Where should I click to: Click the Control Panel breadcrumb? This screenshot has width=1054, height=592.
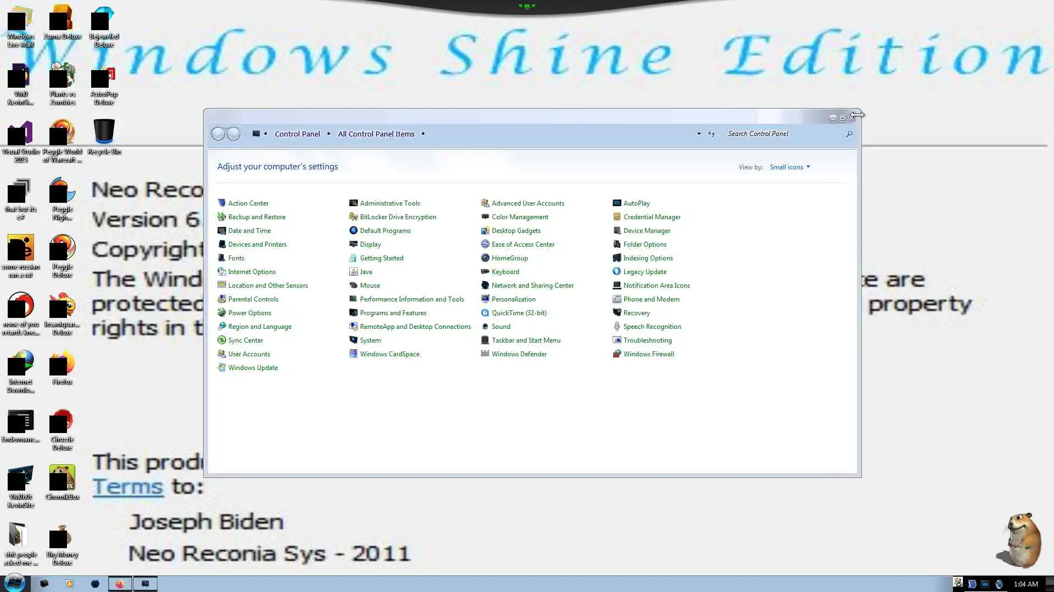coord(297,134)
